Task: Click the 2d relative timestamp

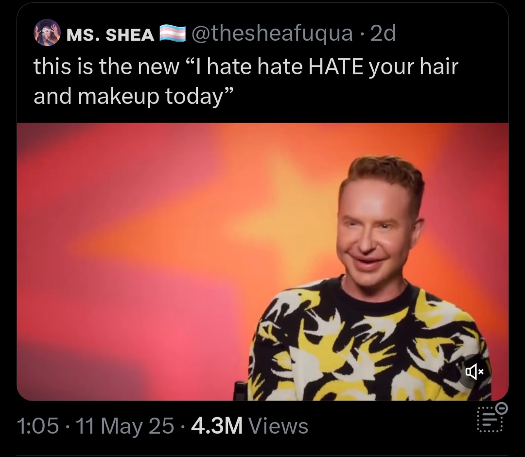Action: click(384, 33)
